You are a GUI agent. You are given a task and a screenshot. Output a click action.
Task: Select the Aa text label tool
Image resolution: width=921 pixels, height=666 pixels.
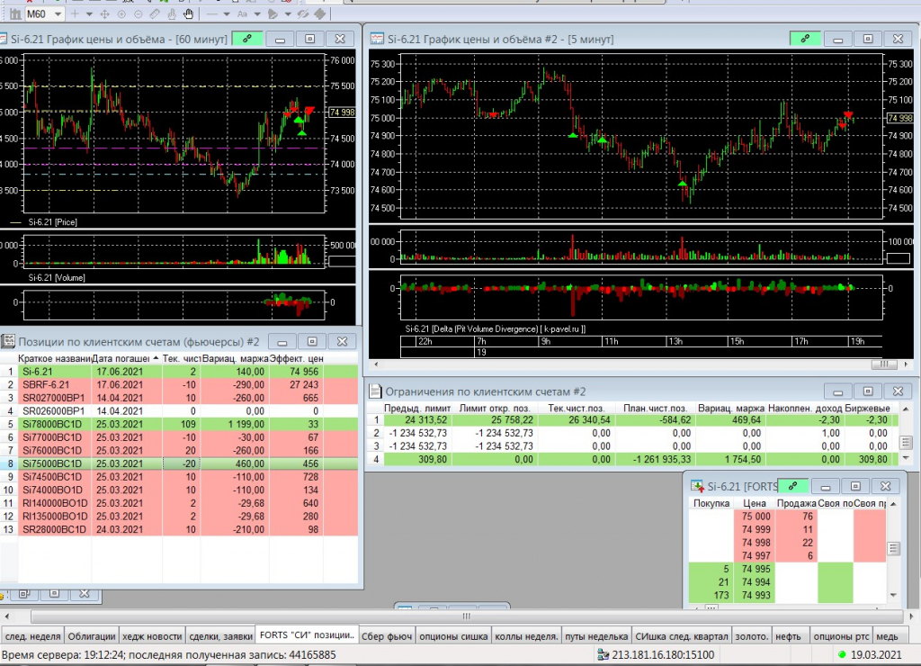click(x=242, y=13)
